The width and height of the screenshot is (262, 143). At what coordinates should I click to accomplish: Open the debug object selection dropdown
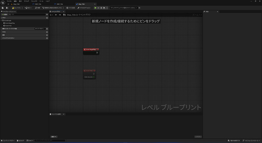tap(124, 8)
